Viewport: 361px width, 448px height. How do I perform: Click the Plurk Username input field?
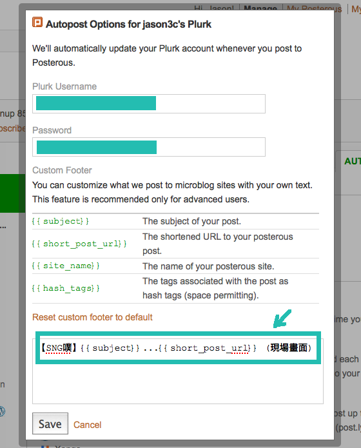pos(149,104)
